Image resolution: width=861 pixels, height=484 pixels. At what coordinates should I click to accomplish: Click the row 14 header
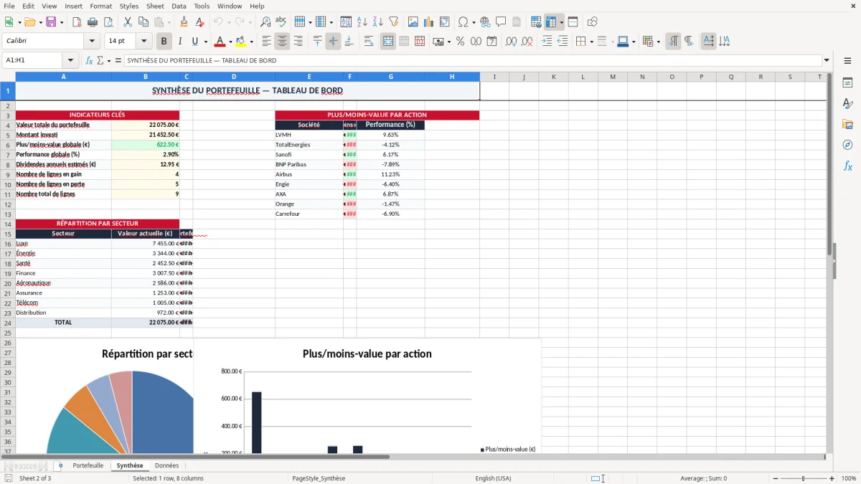(x=8, y=224)
